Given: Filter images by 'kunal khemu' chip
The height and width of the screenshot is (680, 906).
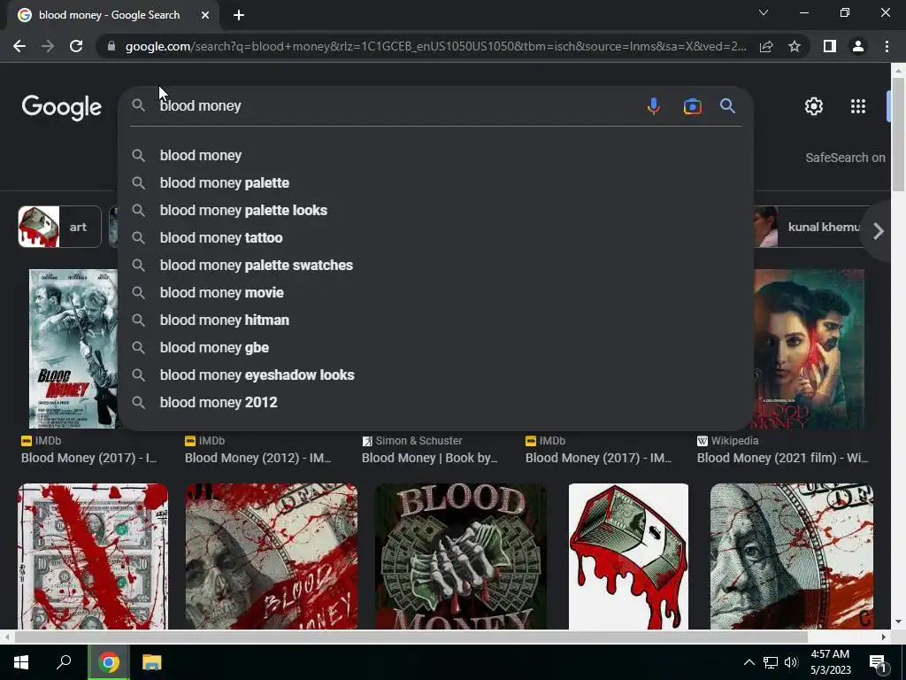Looking at the screenshot, I should pyautogui.click(x=809, y=227).
